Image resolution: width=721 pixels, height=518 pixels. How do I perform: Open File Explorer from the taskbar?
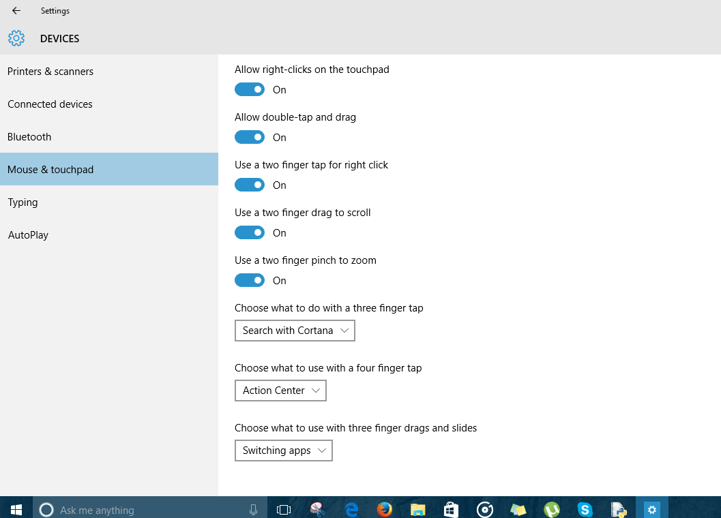click(417, 509)
